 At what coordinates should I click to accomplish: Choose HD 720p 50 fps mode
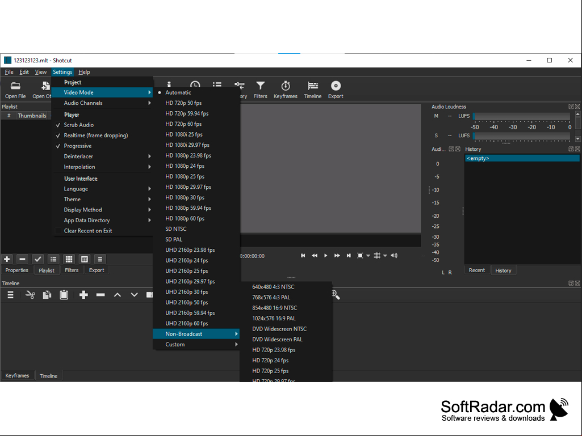point(196,103)
